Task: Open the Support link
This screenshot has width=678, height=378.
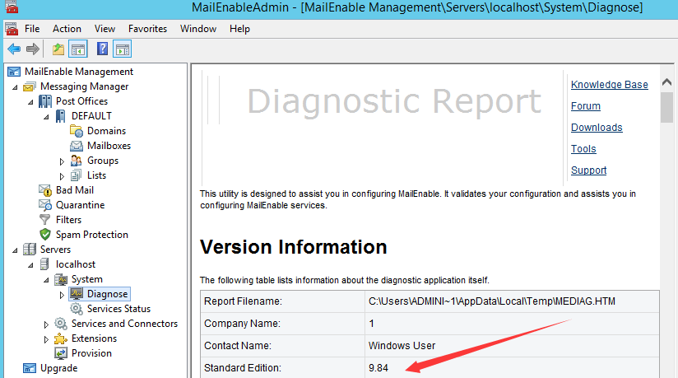Action: (x=588, y=170)
